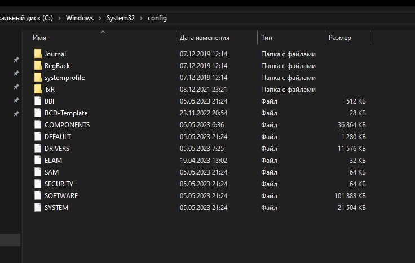Click the size 28 КБ

click(357, 113)
